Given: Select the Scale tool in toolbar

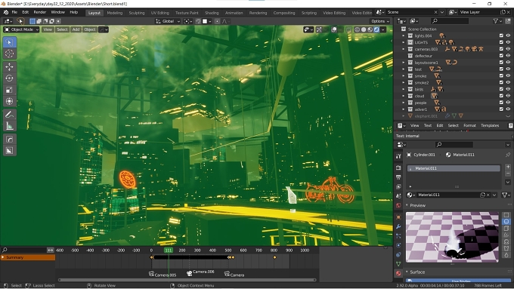Looking at the screenshot, I should [10, 90].
